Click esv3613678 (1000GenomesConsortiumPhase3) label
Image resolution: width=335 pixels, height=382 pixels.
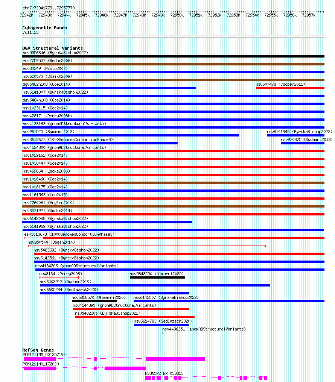[70, 234]
